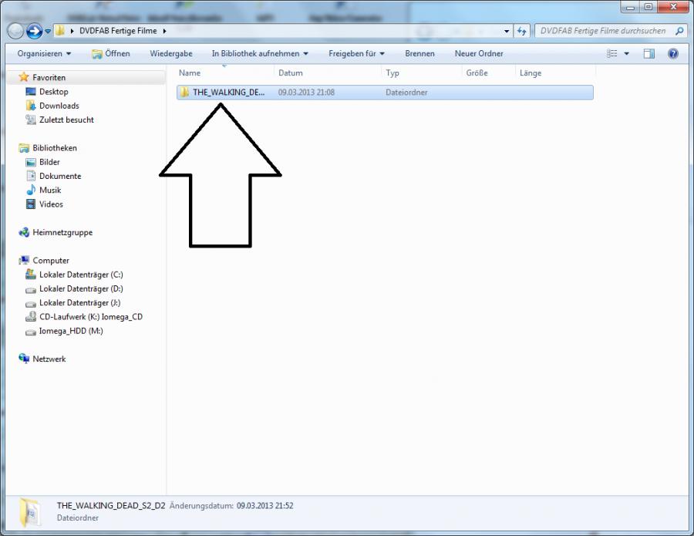Change view with the view icon
Image resolution: width=694 pixels, height=536 pixels.
coord(612,53)
